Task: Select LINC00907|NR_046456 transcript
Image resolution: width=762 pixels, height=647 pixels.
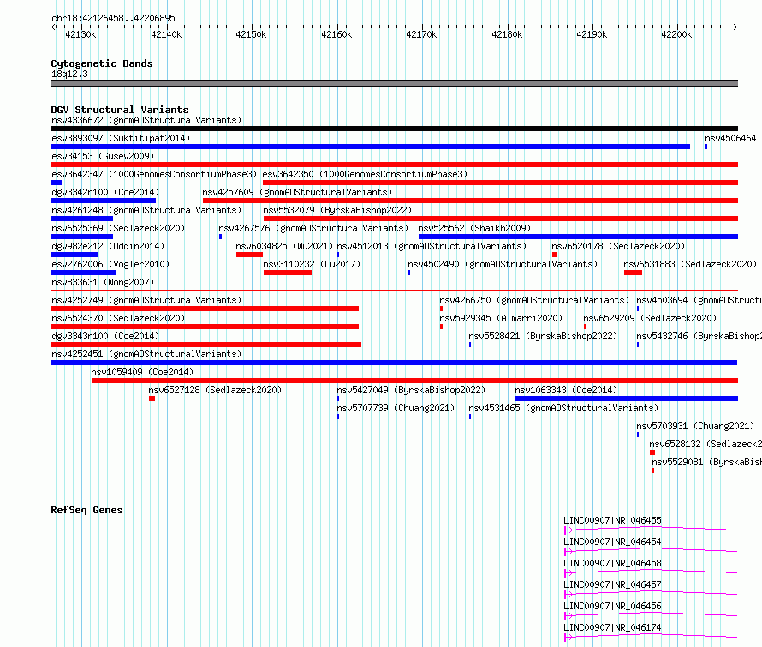Action: click(x=651, y=615)
